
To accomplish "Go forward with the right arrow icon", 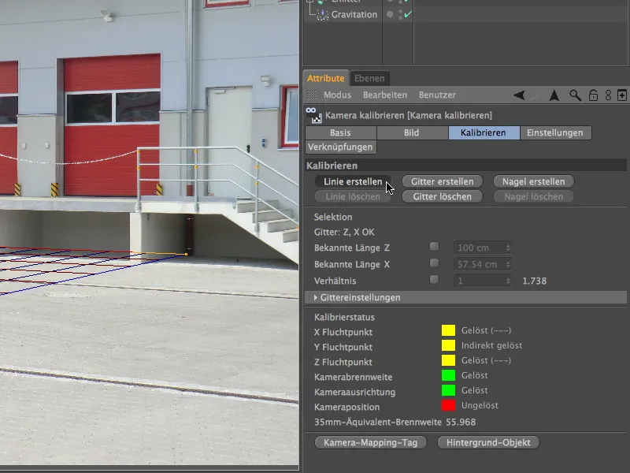I will pos(535,95).
